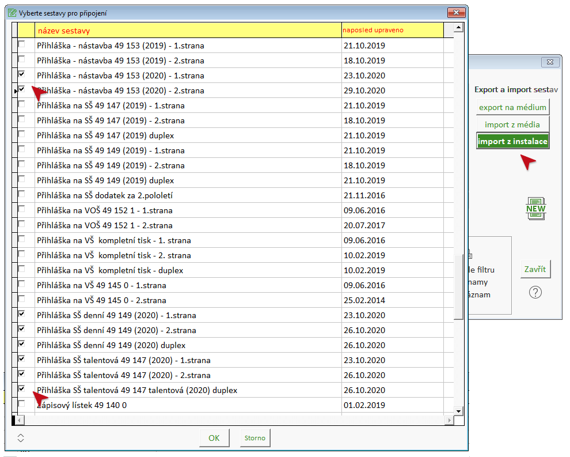Uncheck Přihláška - nástavba 49 153 (2020) - 1.strana

pos(22,74)
